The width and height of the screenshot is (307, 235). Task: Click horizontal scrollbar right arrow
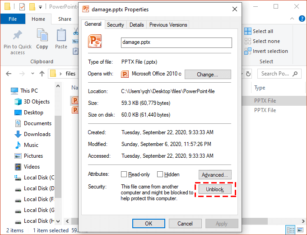tap(303, 221)
